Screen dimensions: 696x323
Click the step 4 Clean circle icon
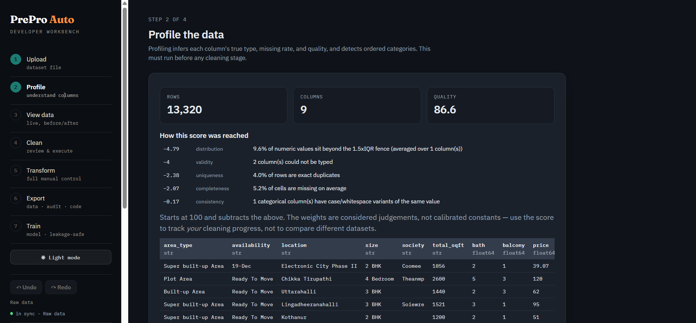coord(15,143)
